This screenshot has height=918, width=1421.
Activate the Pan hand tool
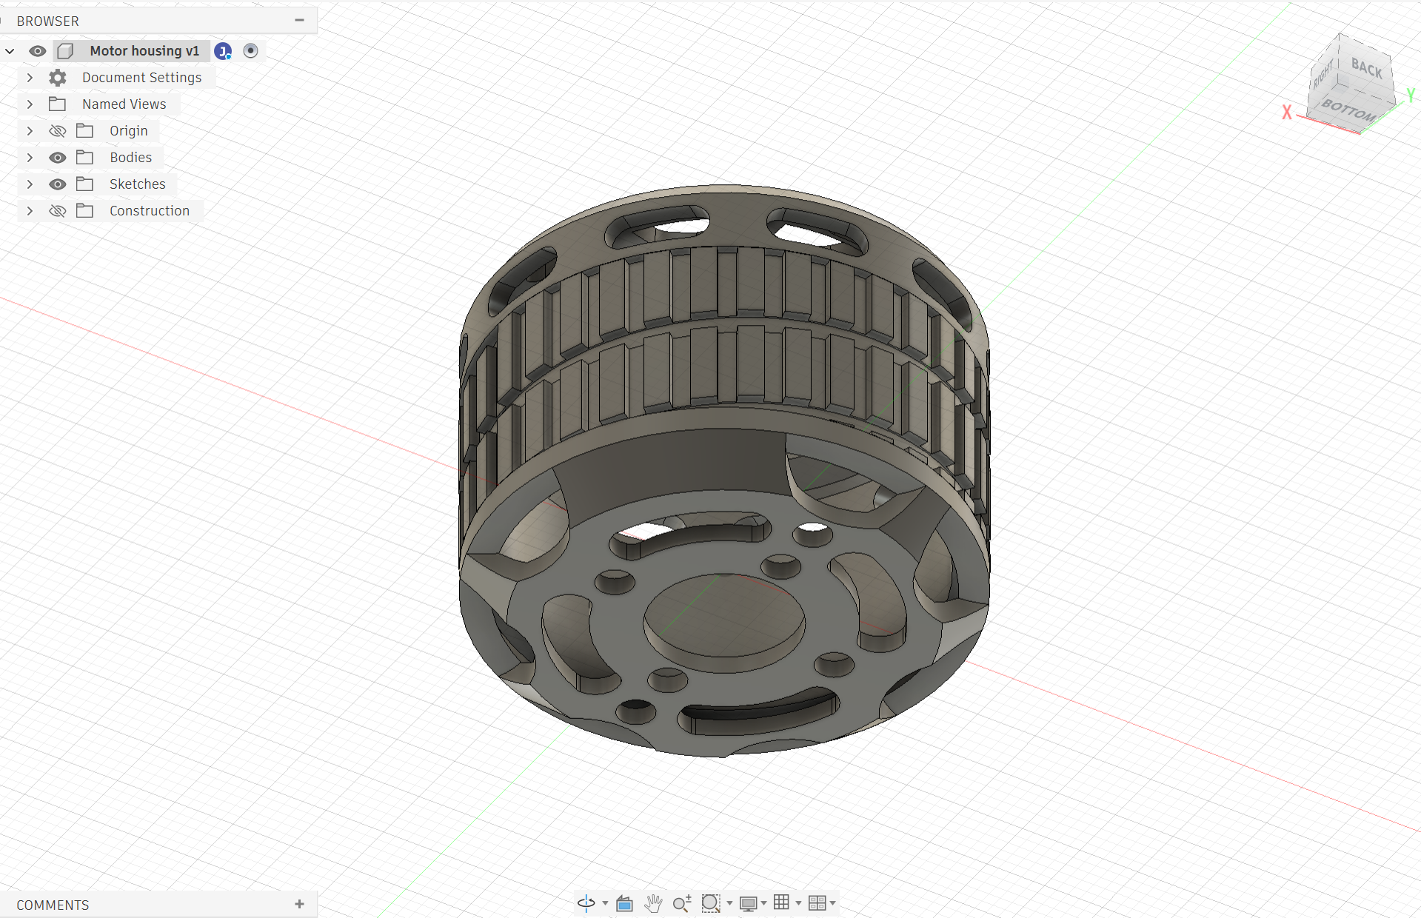653,903
